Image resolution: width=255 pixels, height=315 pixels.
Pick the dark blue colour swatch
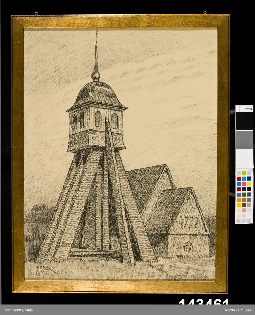(x=249, y=178)
